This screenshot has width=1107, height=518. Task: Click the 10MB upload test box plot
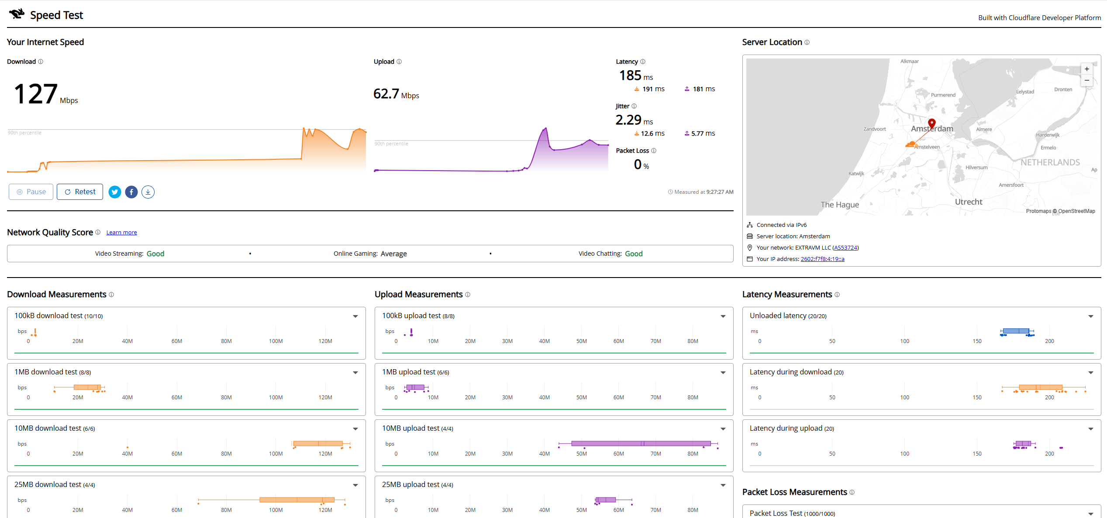pyautogui.click(x=638, y=444)
